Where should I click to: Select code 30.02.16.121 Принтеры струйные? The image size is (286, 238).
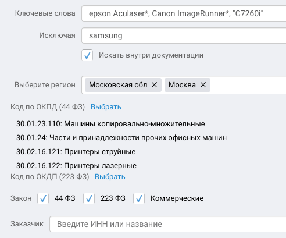point(76,152)
